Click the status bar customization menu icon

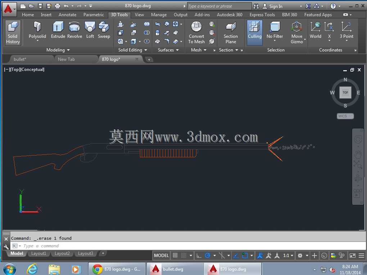point(362,256)
